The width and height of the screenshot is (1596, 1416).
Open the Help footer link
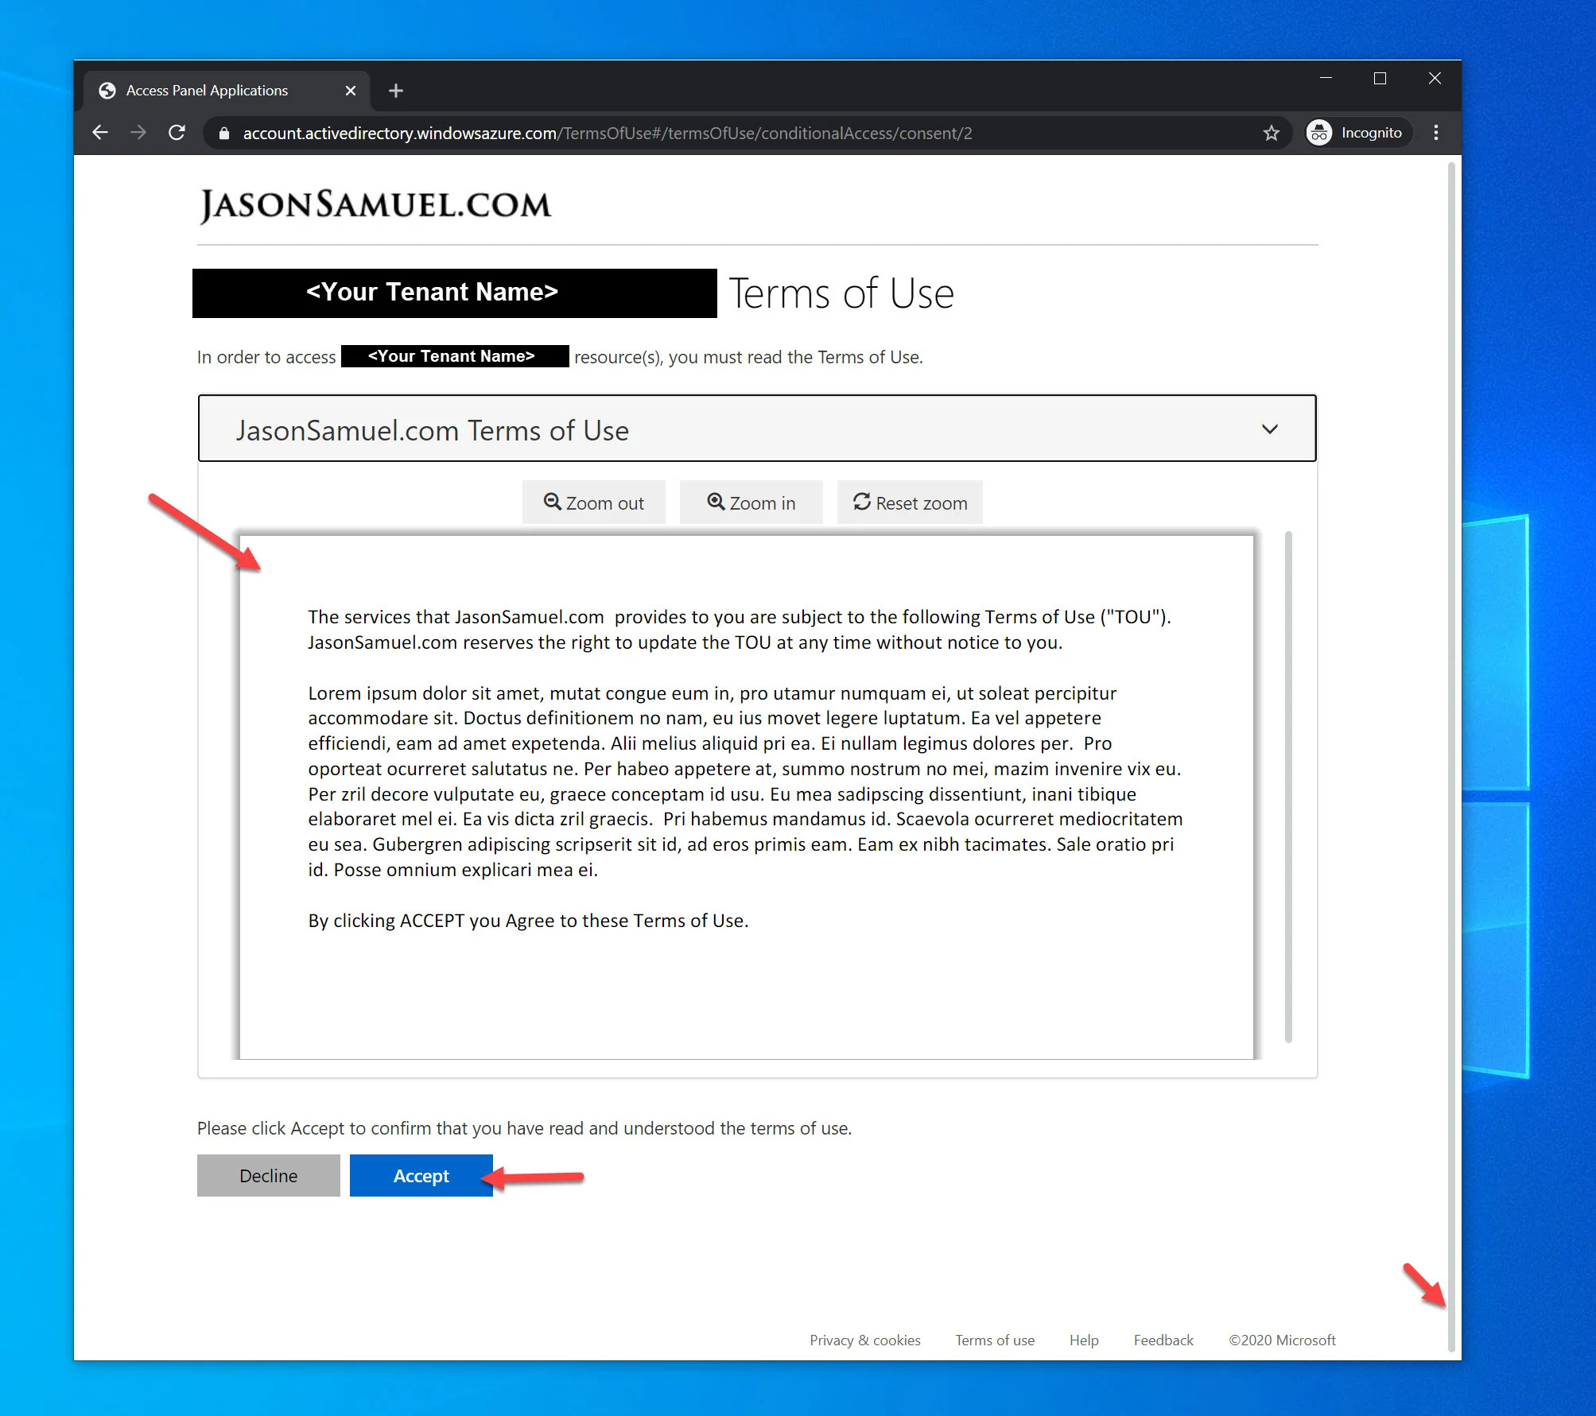pyautogui.click(x=1083, y=1340)
